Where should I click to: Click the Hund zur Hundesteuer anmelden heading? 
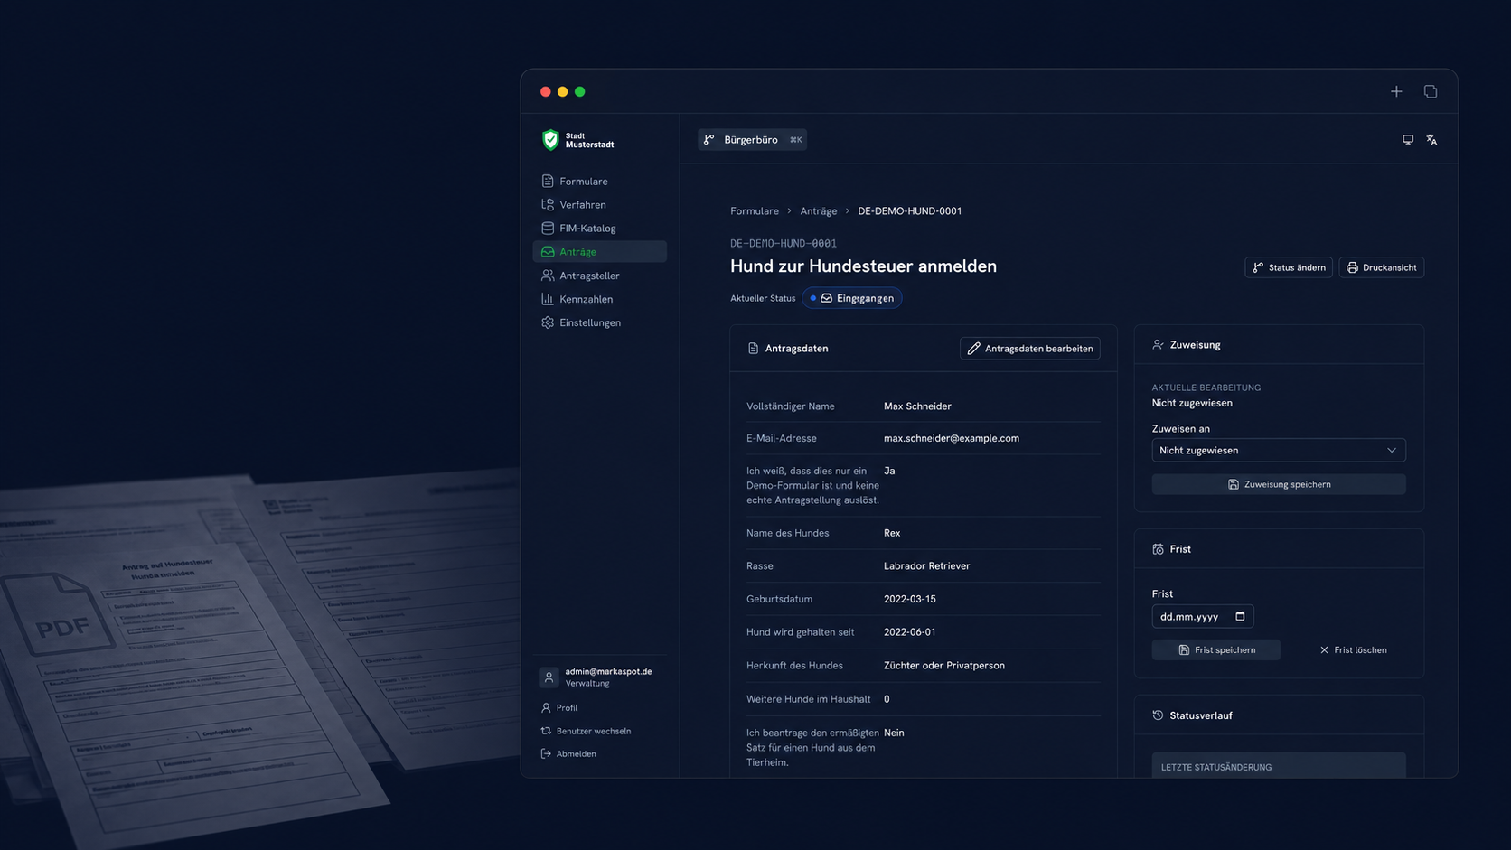pos(863,266)
